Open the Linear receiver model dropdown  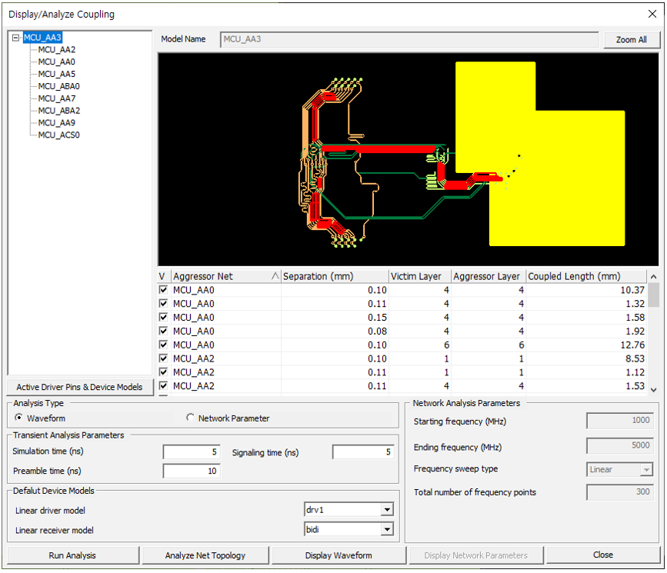[387, 530]
